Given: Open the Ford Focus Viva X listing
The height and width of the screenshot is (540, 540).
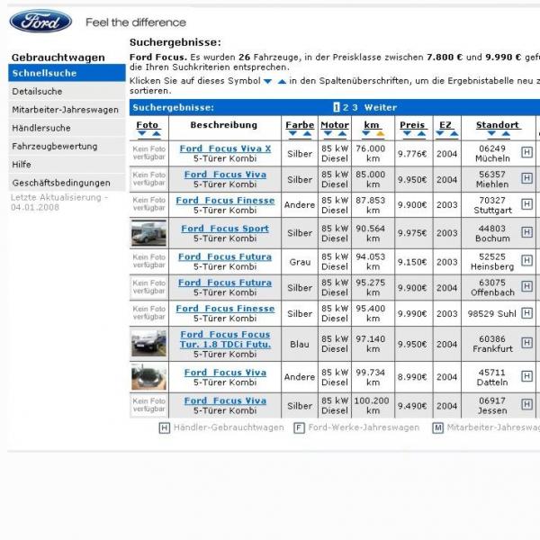Looking at the screenshot, I should click(224, 148).
